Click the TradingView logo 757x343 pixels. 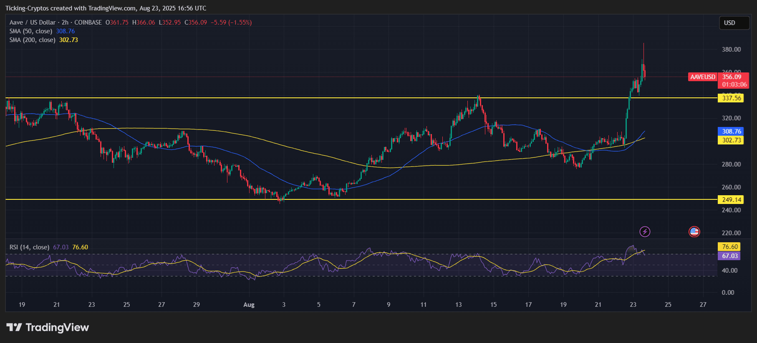(48, 328)
